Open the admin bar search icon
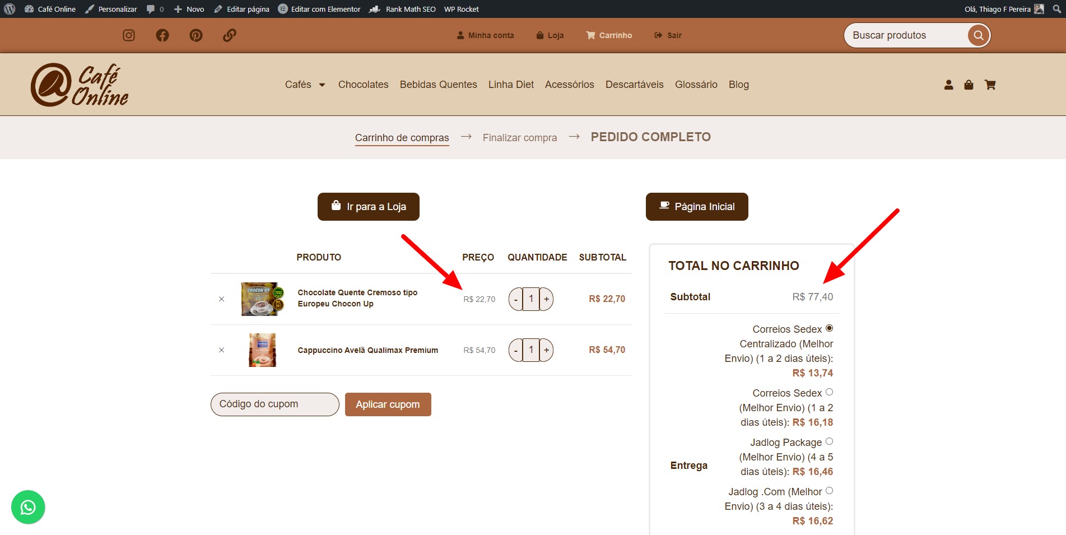 [x=1056, y=9]
